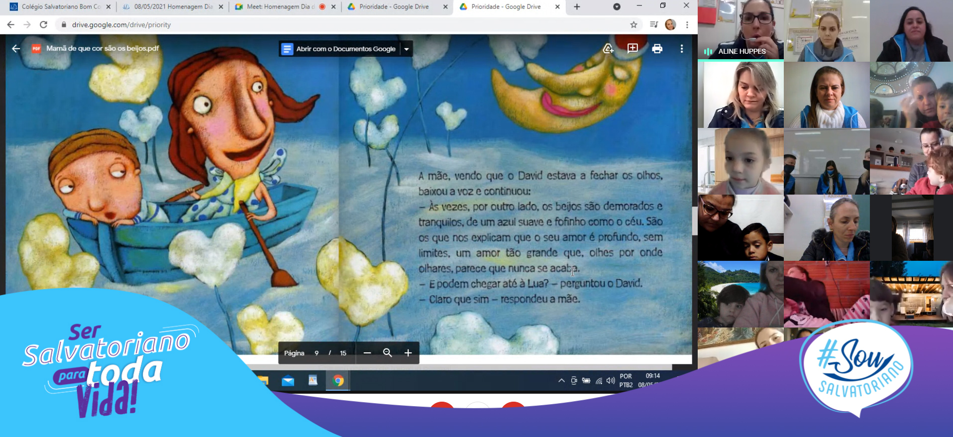Show hidden system tray icons
Image resolution: width=953 pixels, height=437 pixels.
pos(561,381)
